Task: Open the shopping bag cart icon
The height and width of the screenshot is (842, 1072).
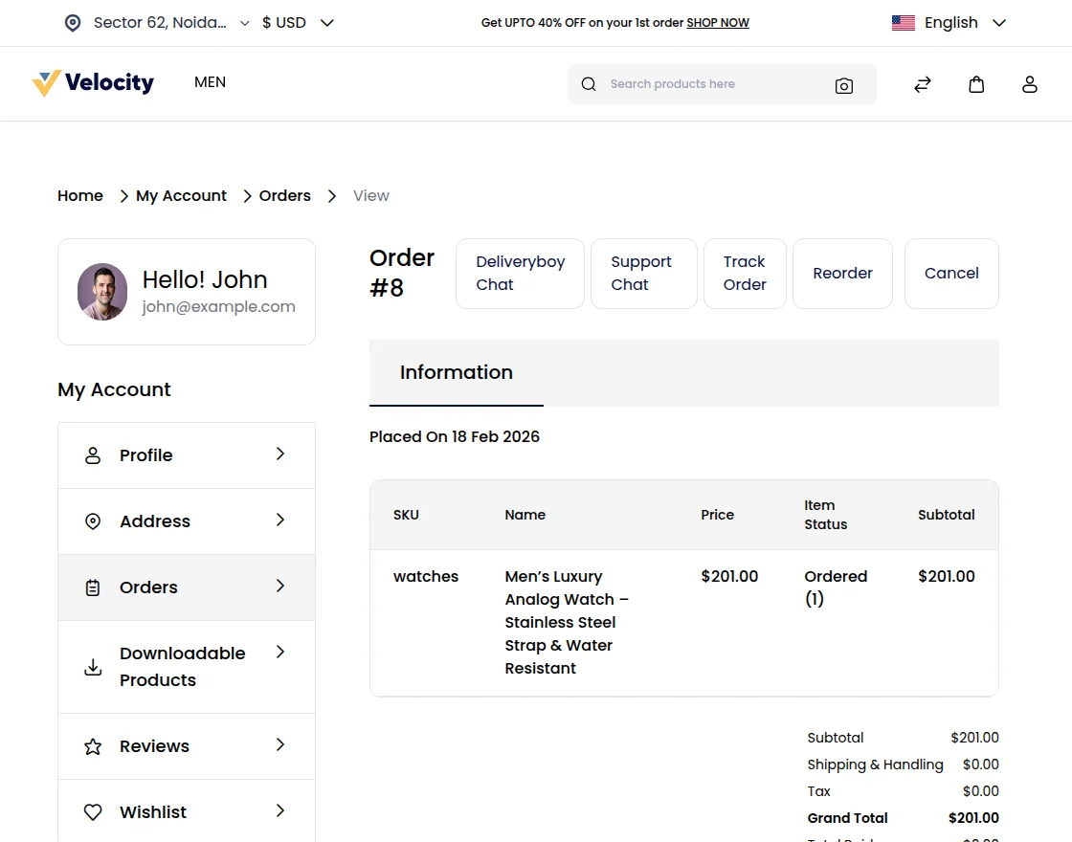Action: [x=976, y=84]
